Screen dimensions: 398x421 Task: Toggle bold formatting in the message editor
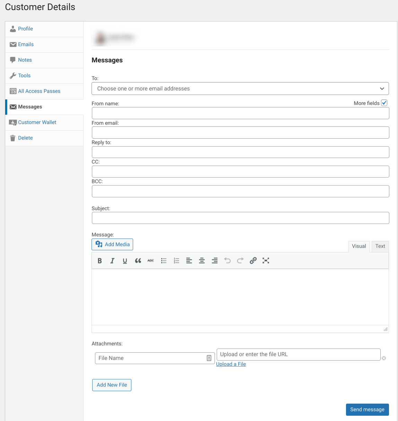coord(99,261)
